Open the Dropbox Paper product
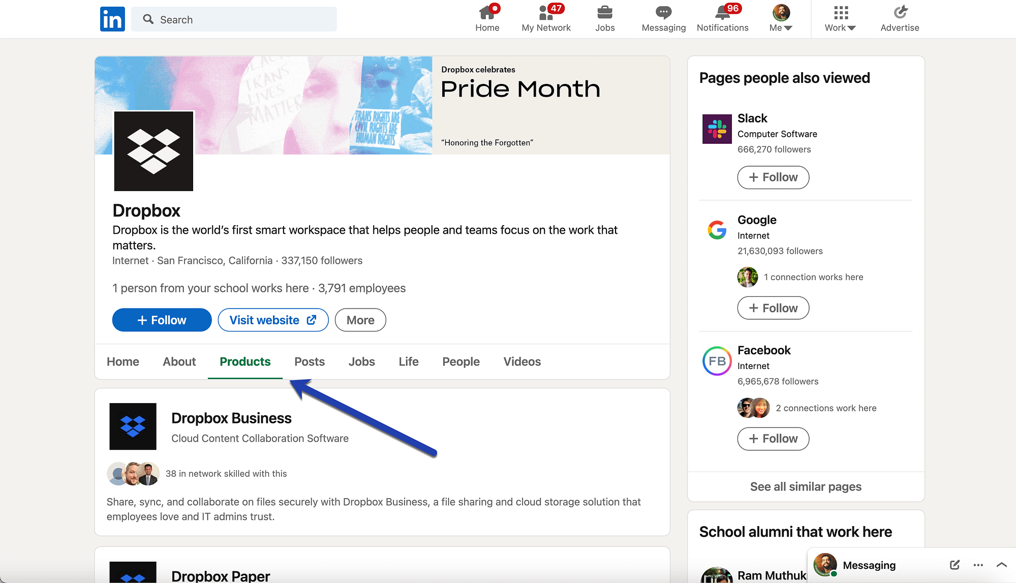This screenshot has height=583, width=1016. pyautogui.click(x=221, y=576)
